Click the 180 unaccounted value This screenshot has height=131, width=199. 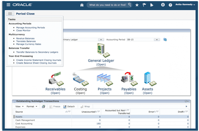point(99,124)
